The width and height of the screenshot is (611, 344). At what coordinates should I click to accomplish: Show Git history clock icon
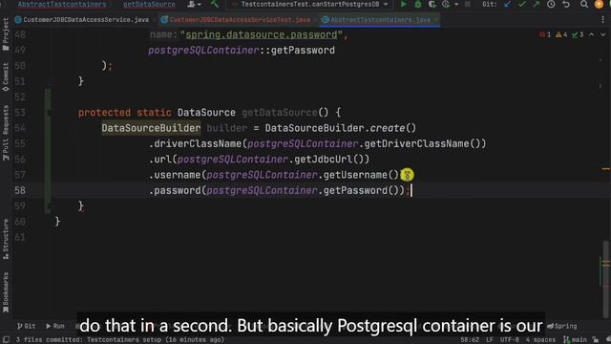tap(551, 4)
